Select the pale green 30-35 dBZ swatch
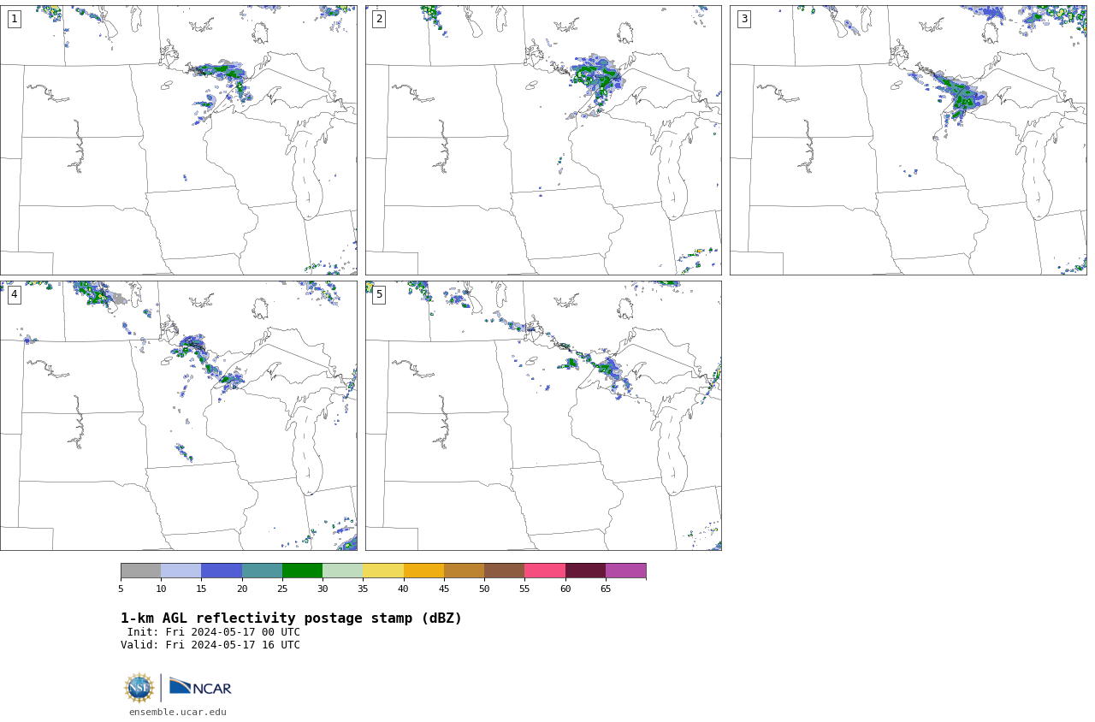This screenshot has width=1095, height=722. pos(342,571)
